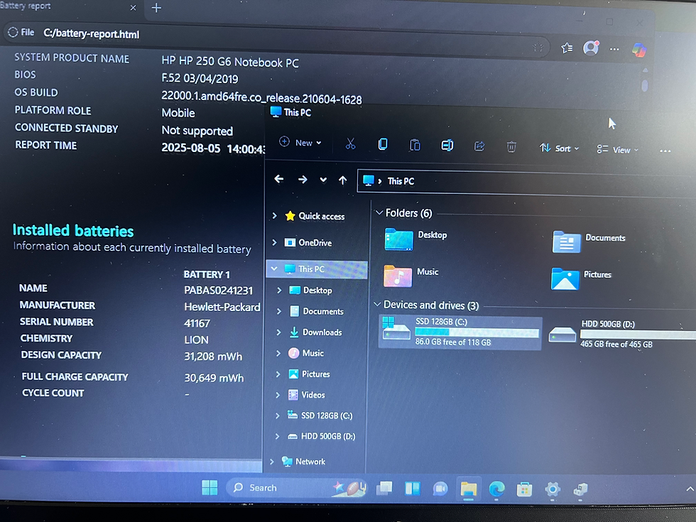Go forward with the right arrow in File Explorer

point(303,179)
